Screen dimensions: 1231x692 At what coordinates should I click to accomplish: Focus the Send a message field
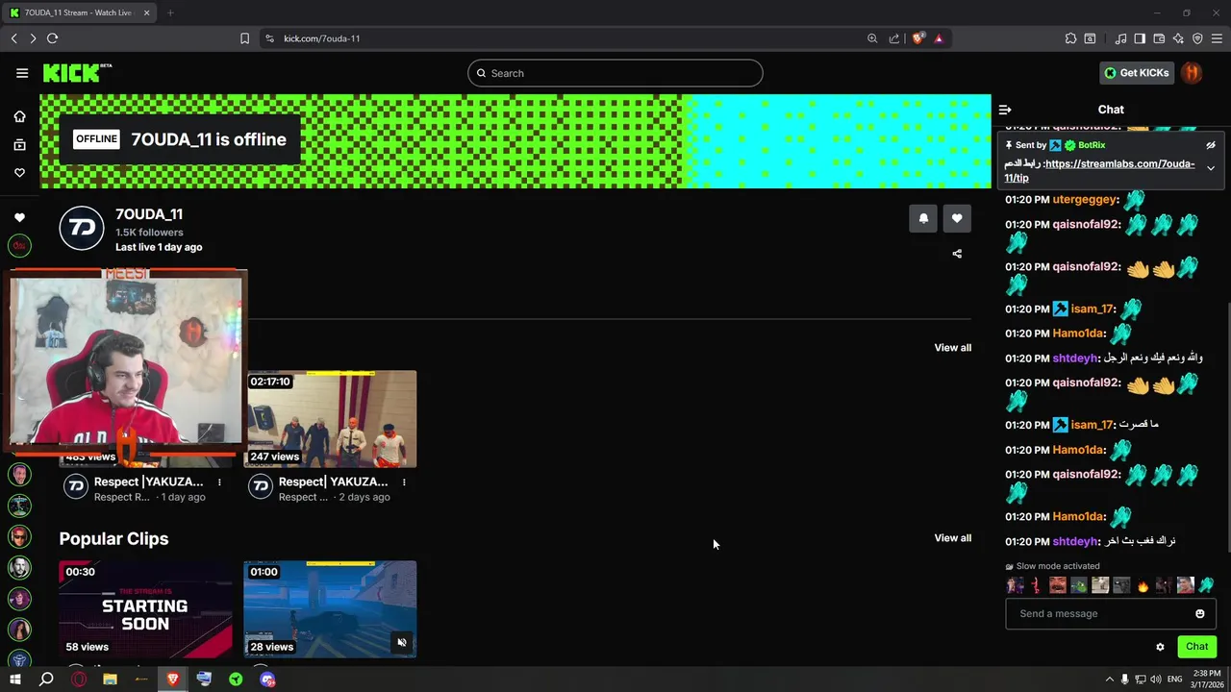pyautogui.click(x=1111, y=614)
